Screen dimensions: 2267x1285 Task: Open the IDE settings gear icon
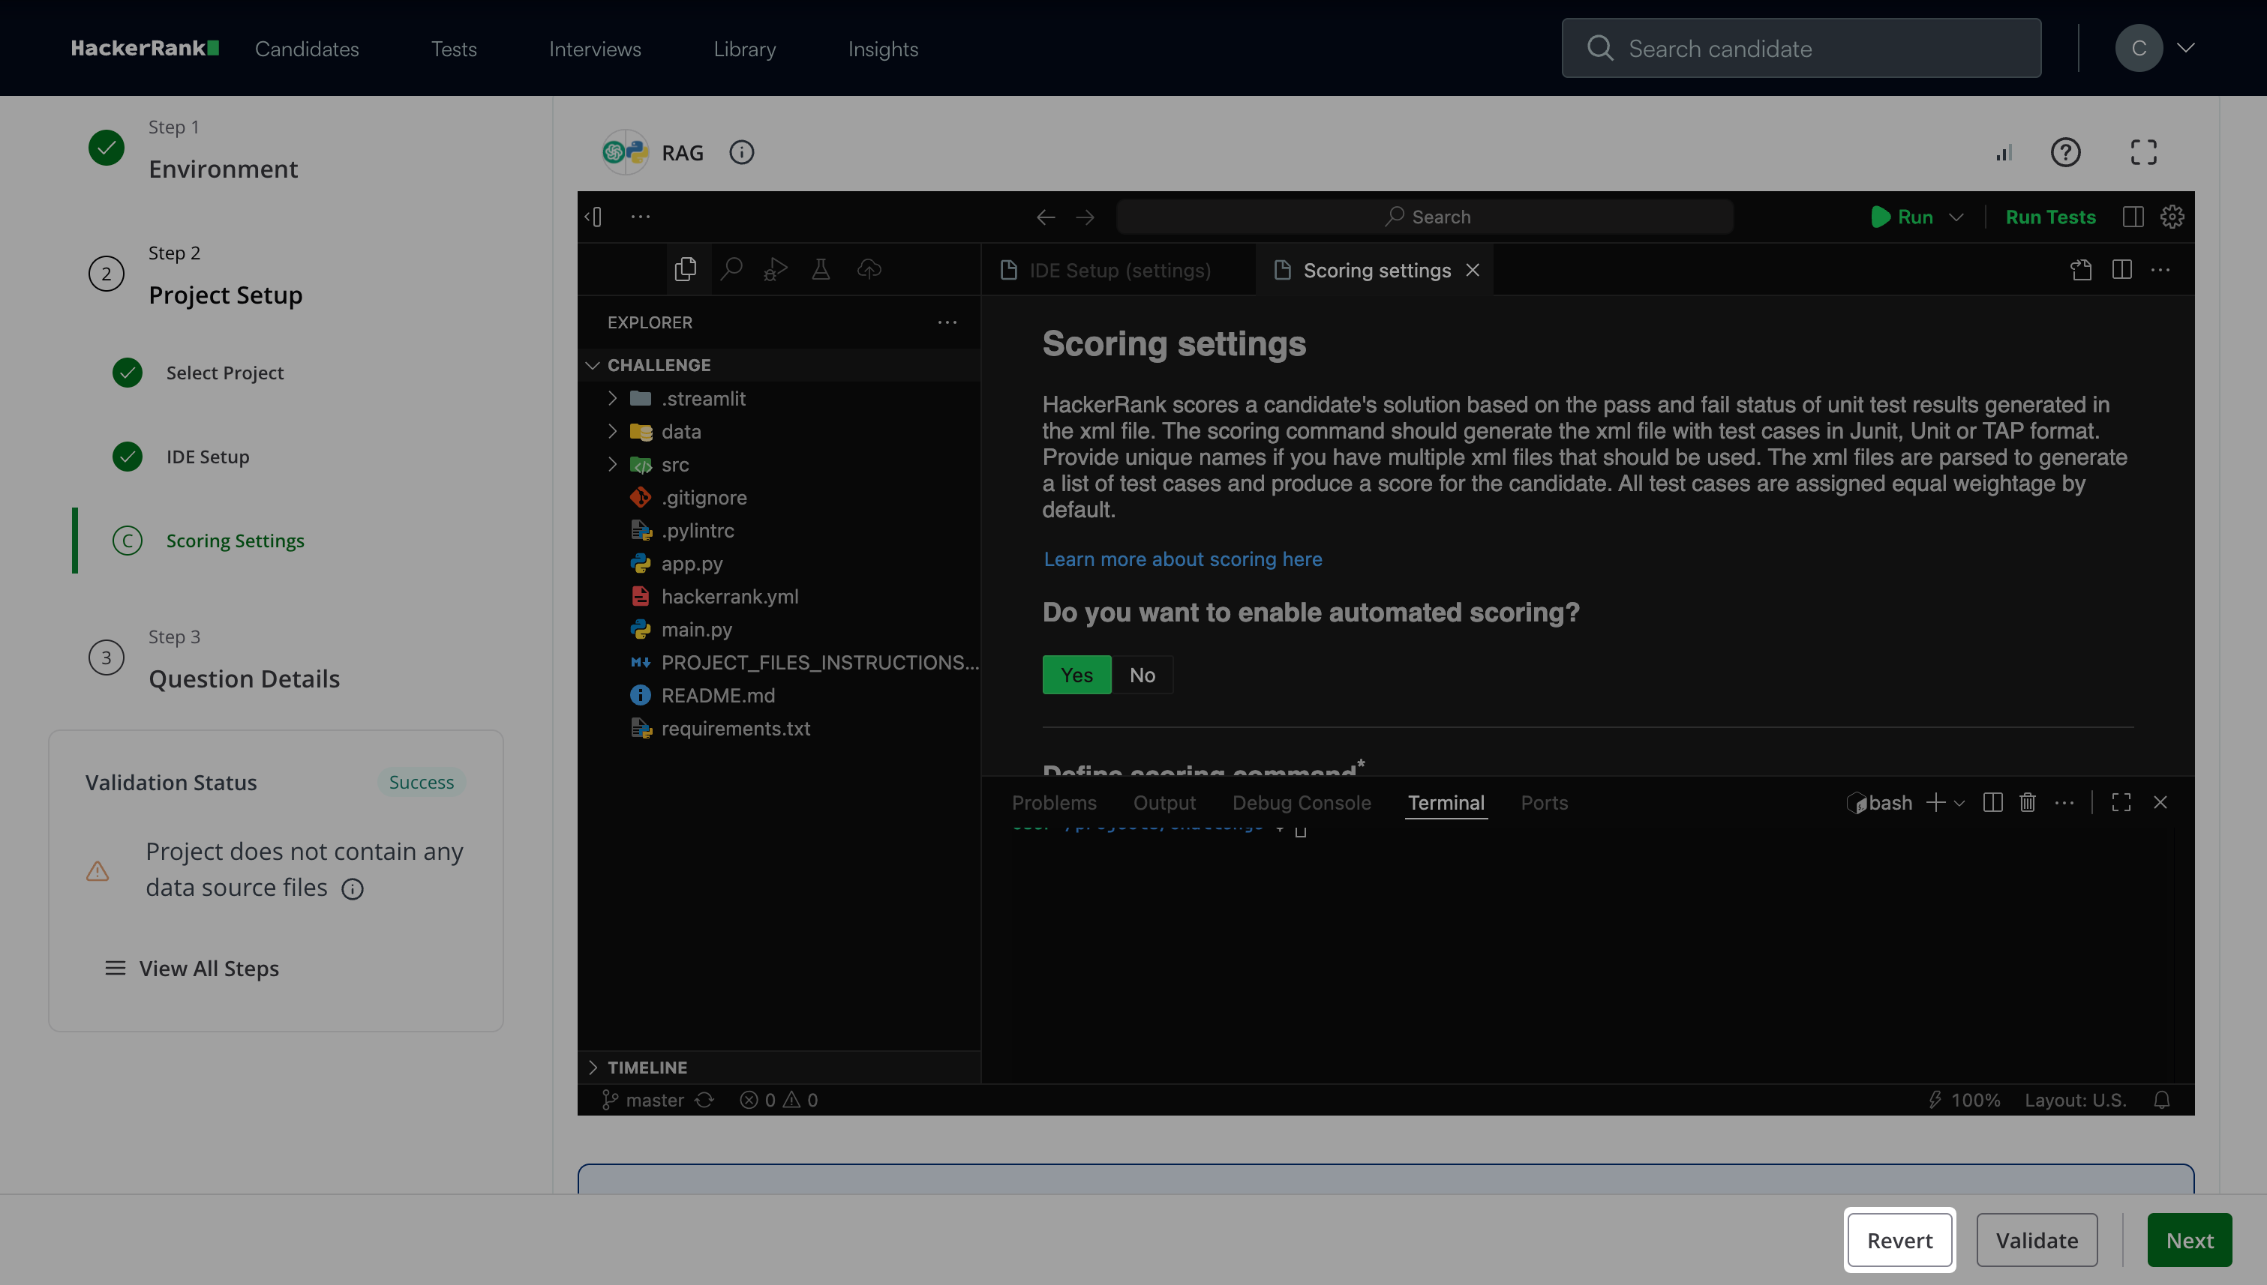coord(2172,217)
